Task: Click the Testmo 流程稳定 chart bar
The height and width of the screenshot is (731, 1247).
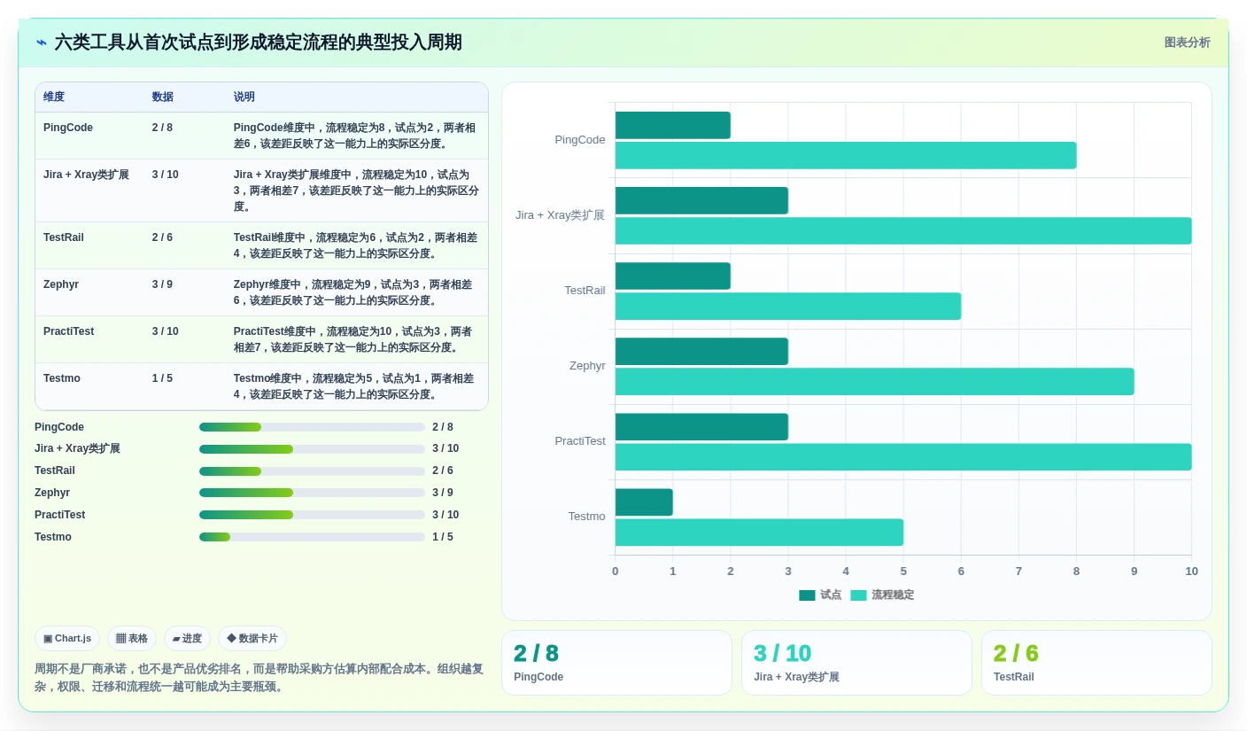Action: coord(759,532)
